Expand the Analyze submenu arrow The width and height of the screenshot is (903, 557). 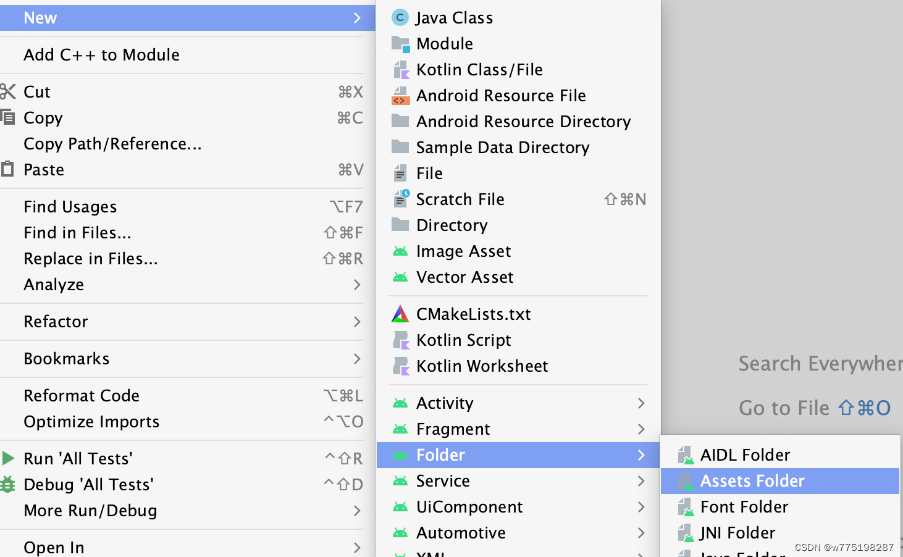point(357,285)
